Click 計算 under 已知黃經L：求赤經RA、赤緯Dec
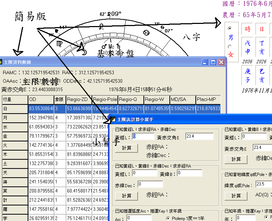The width and height of the screenshot is (272, 221). 126,148
